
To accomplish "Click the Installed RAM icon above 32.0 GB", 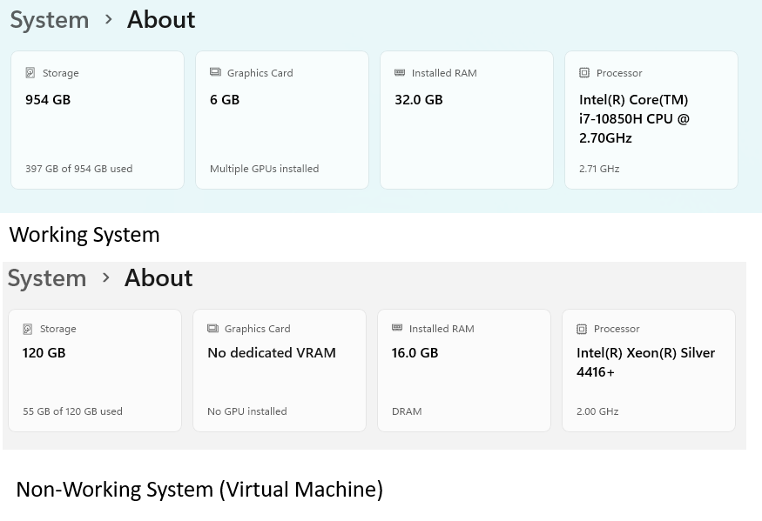I will (x=400, y=73).
